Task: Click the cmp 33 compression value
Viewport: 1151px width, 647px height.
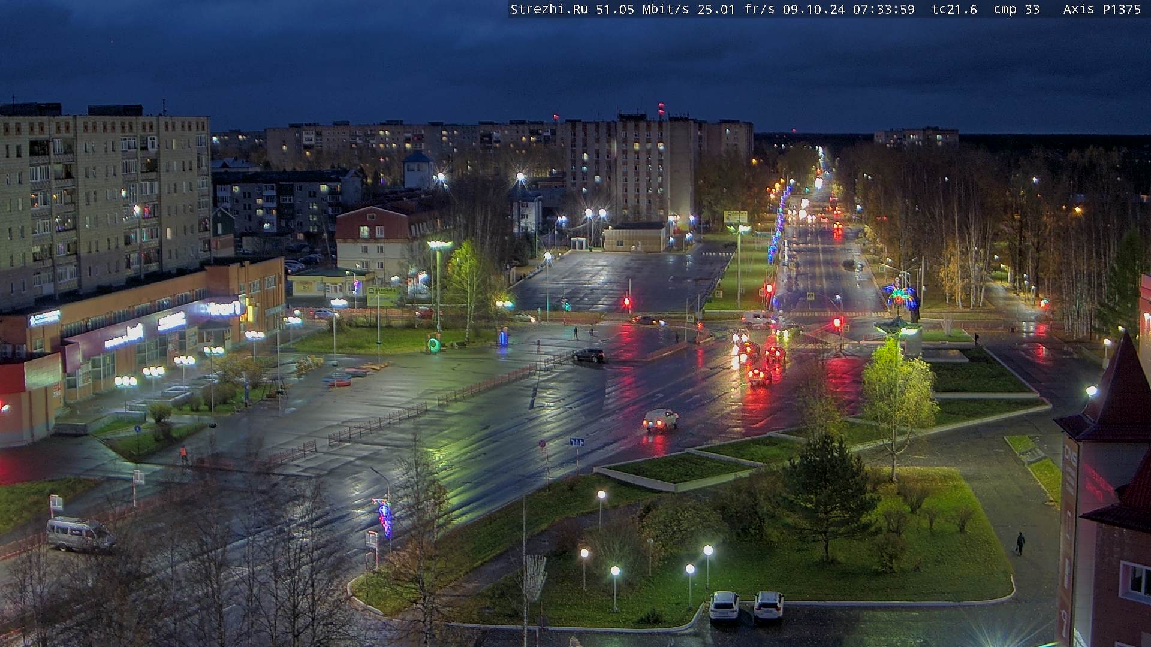Action: tap(1016, 9)
